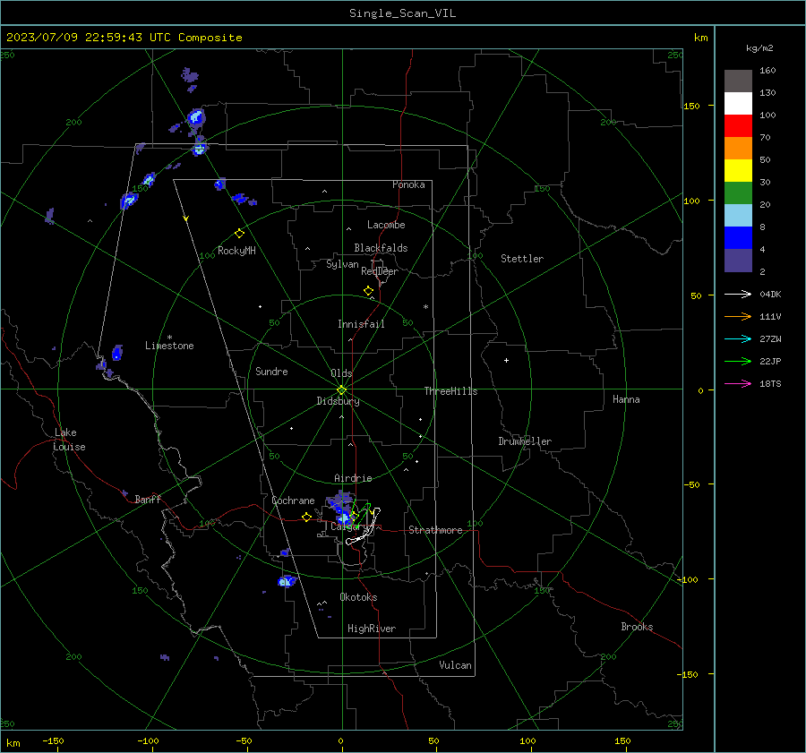This screenshot has width=806, height=753.
Task: Click the Brooks town label
Action: (637, 627)
